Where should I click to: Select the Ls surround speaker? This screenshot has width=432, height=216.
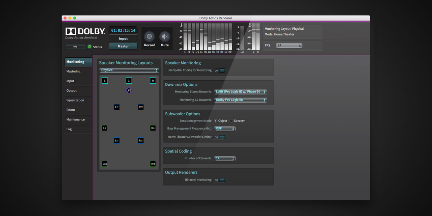(105, 128)
